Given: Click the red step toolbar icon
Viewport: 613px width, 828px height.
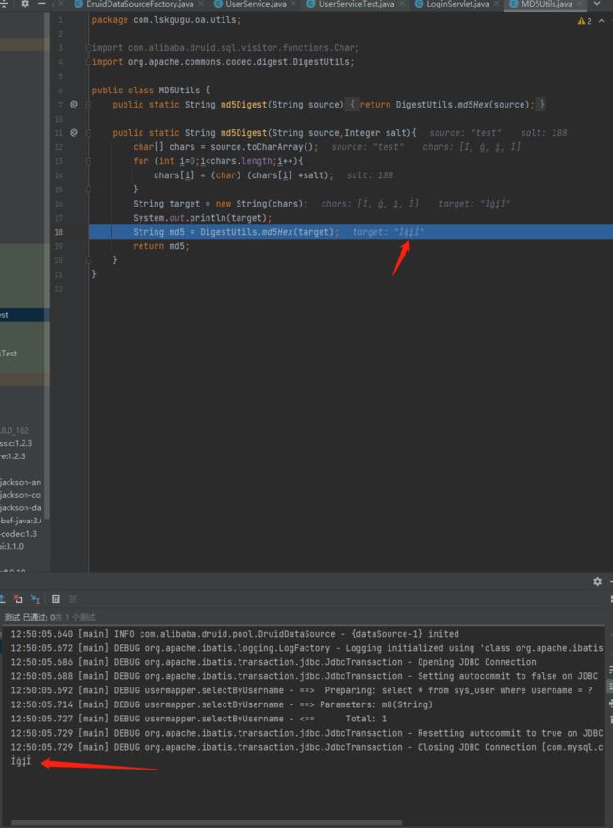Looking at the screenshot, I should 19,598.
